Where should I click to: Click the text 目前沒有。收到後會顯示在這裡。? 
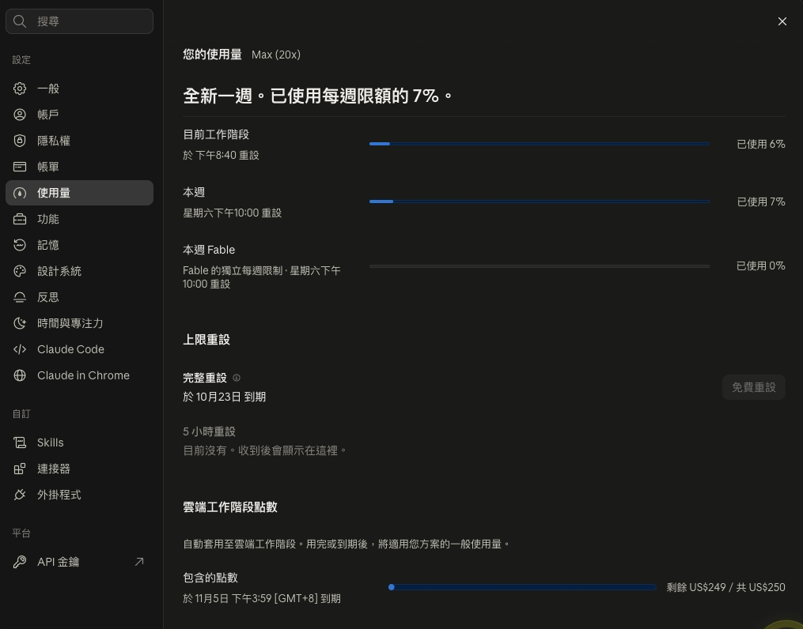pyautogui.click(x=265, y=450)
